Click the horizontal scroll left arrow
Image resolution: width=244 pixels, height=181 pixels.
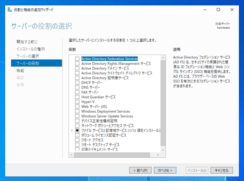pyautogui.click(x=71, y=155)
